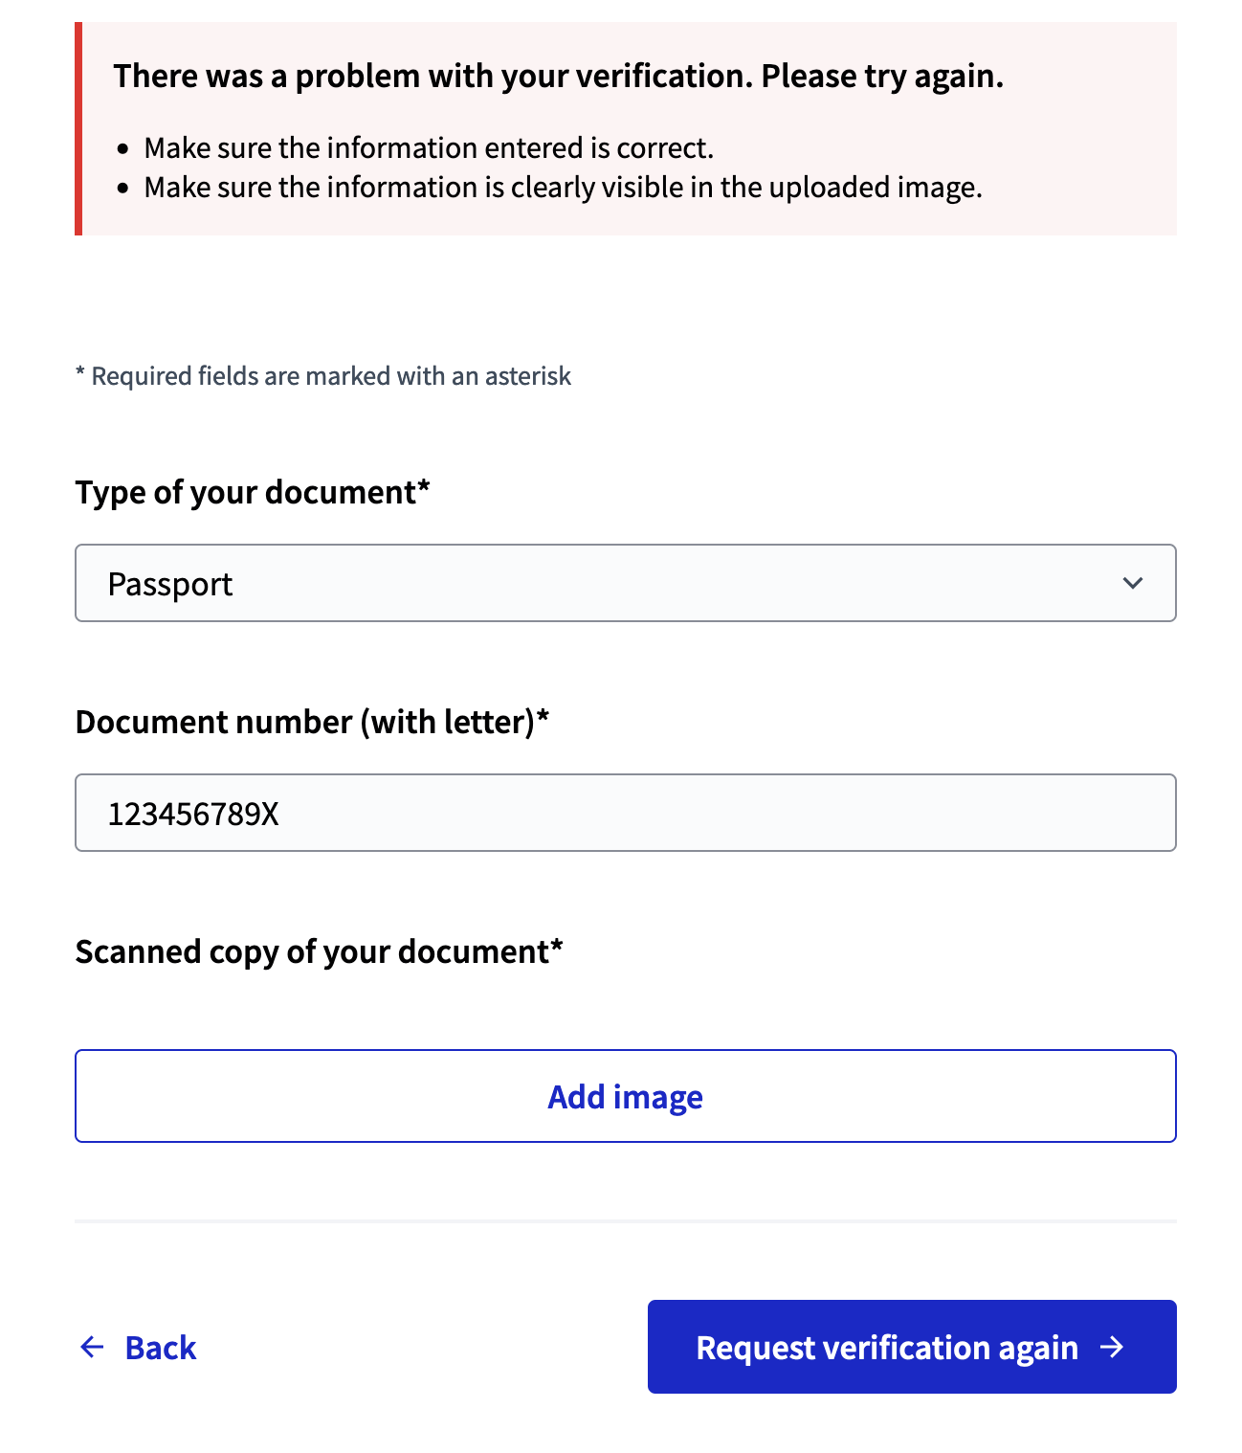Click the Document number input field
The width and height of the screenshot is (1242, 1453).
click(625, 812)
